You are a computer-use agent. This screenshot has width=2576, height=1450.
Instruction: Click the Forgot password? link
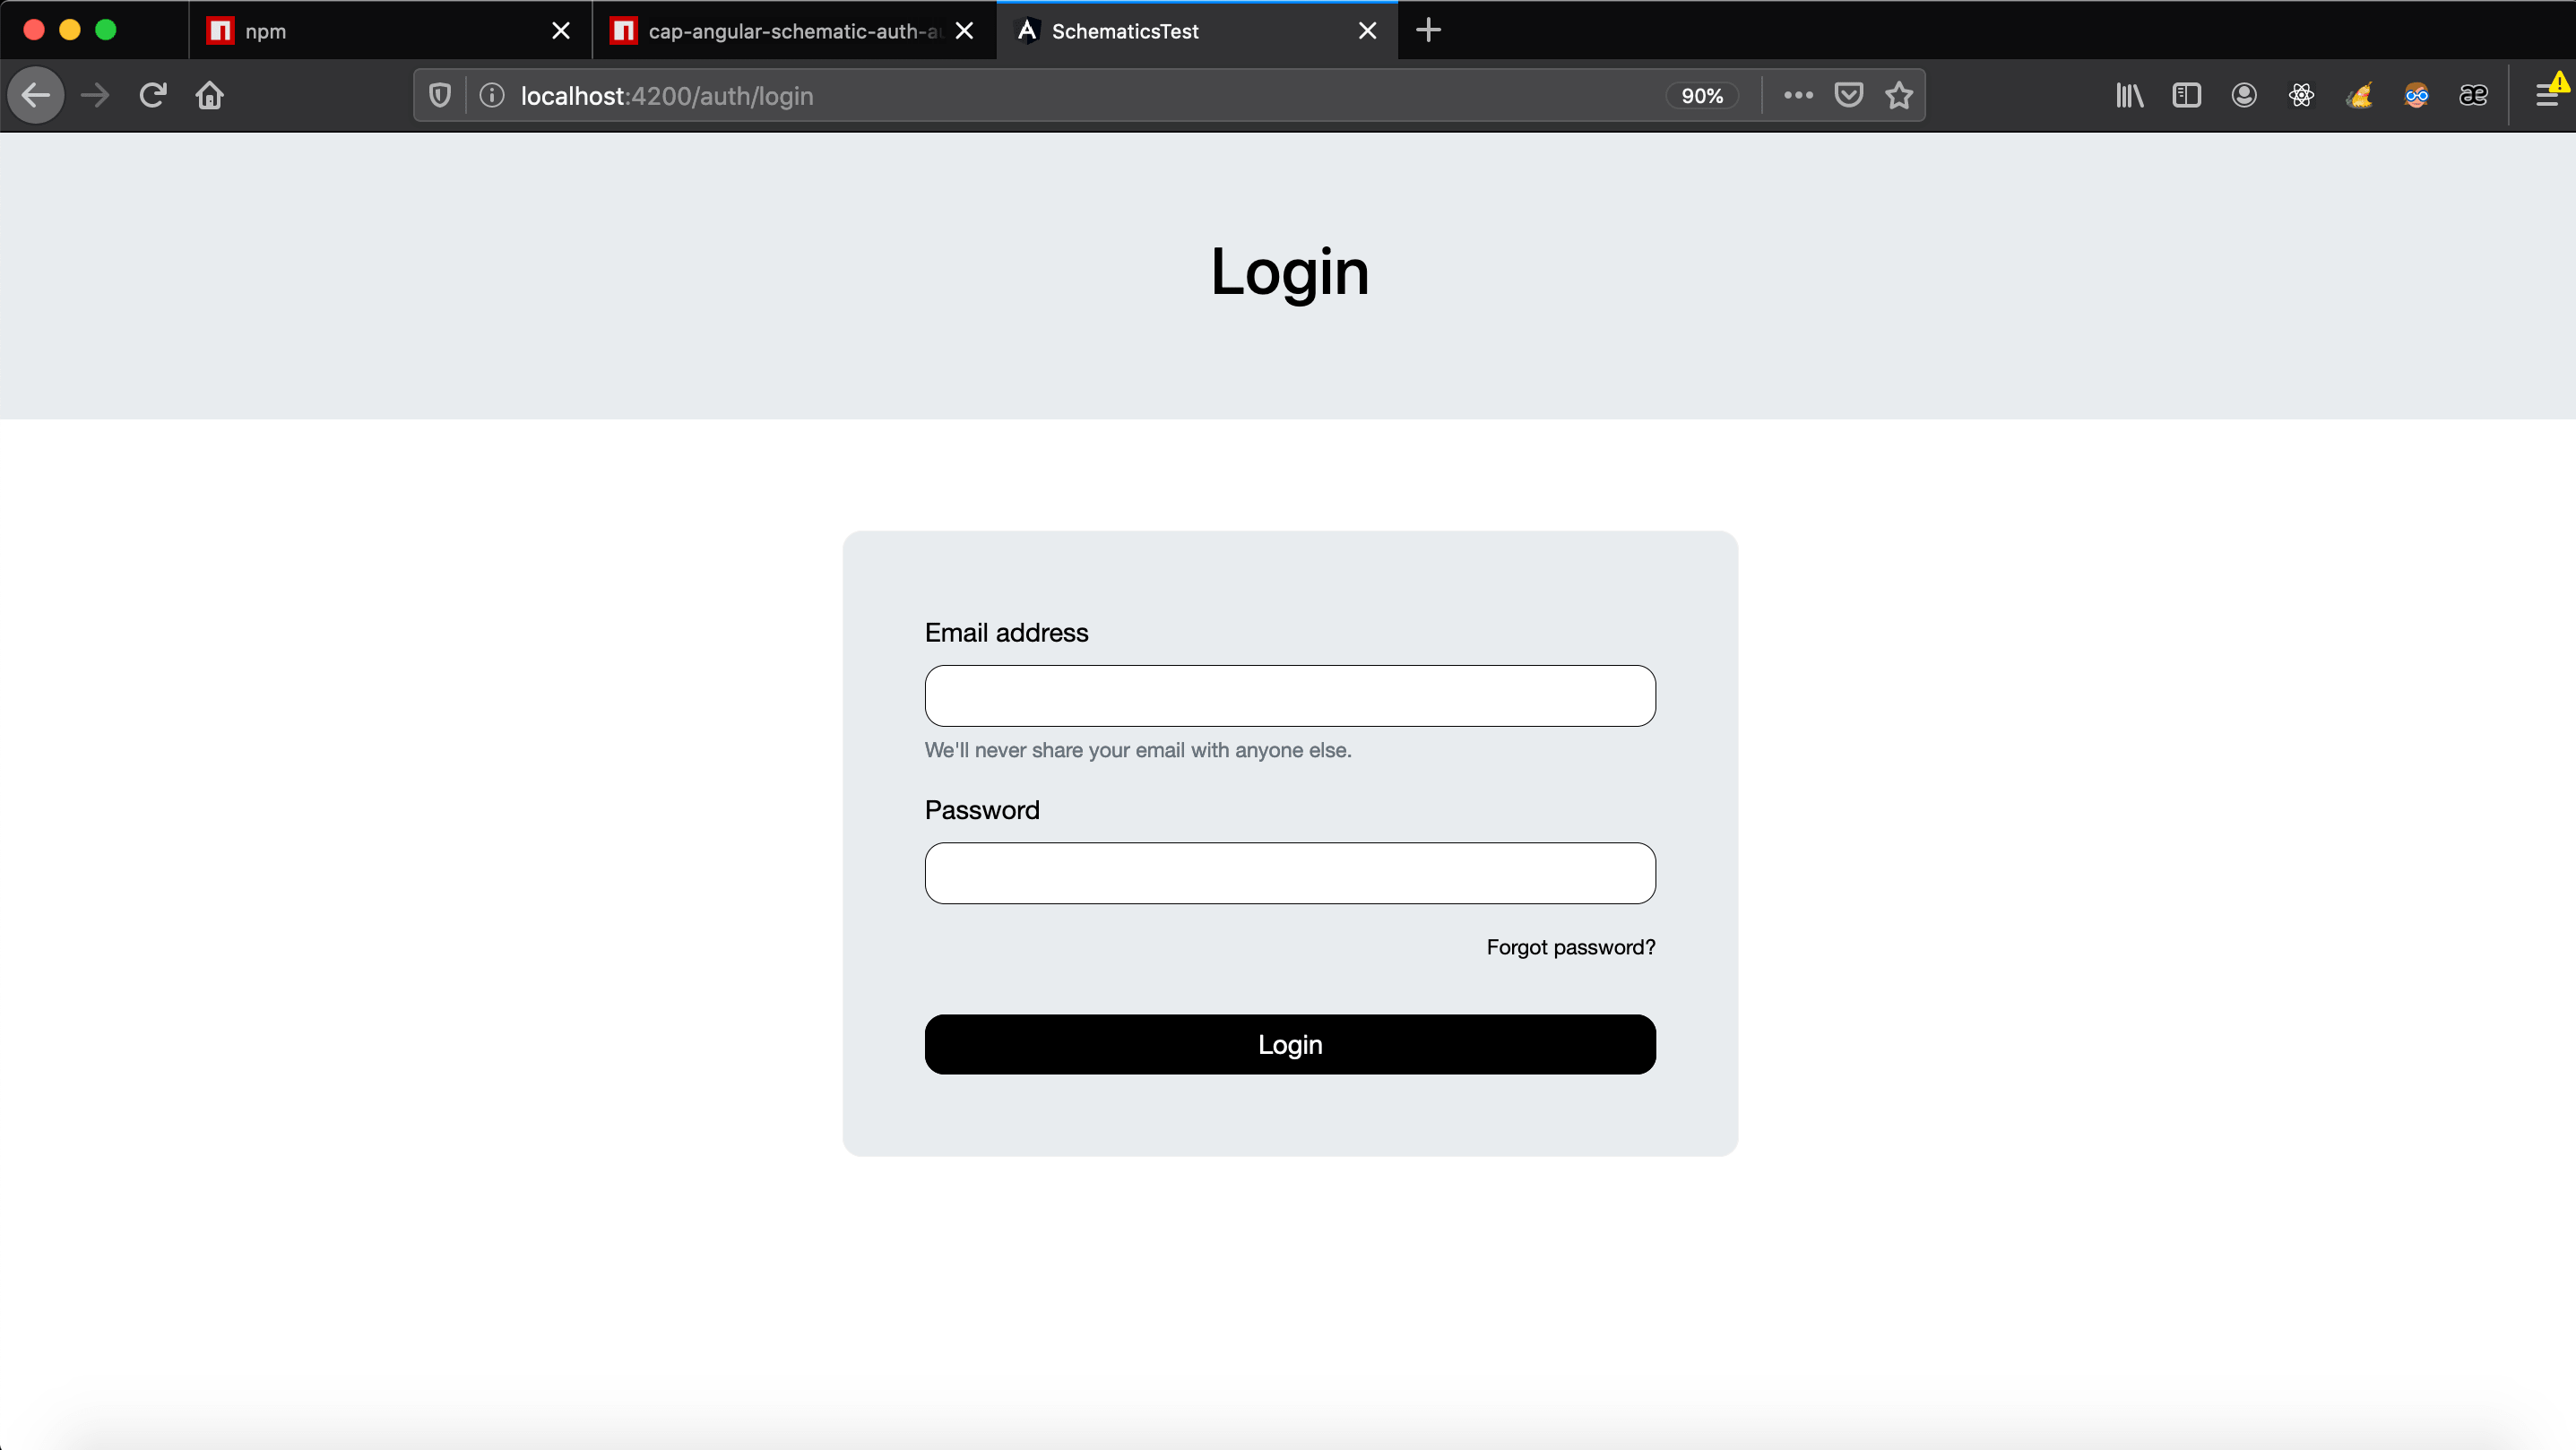[x=1570, y=947]
